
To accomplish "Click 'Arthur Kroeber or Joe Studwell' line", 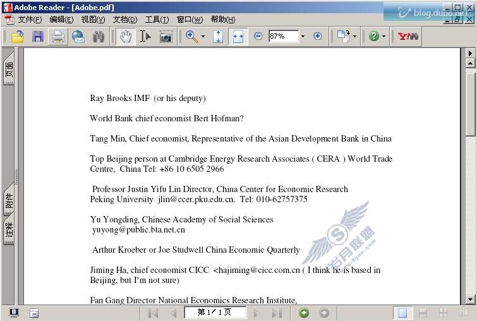I will click(x=196, y=250).
